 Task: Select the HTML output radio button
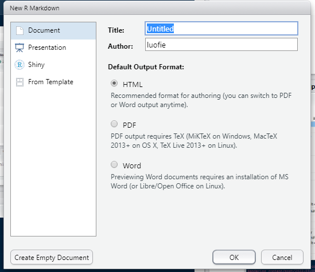tap(114, 83)
